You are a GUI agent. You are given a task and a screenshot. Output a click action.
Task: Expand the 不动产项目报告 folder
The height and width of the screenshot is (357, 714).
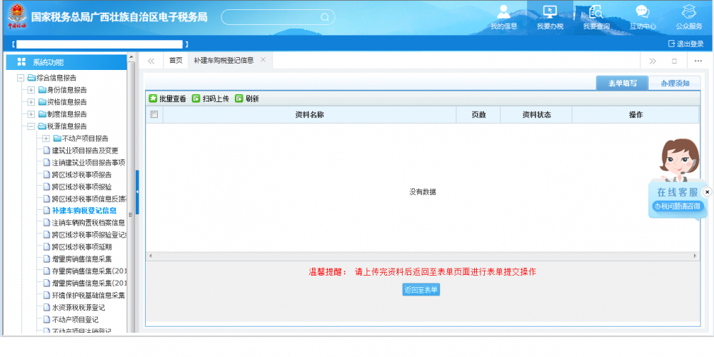[x=46, y=139]
